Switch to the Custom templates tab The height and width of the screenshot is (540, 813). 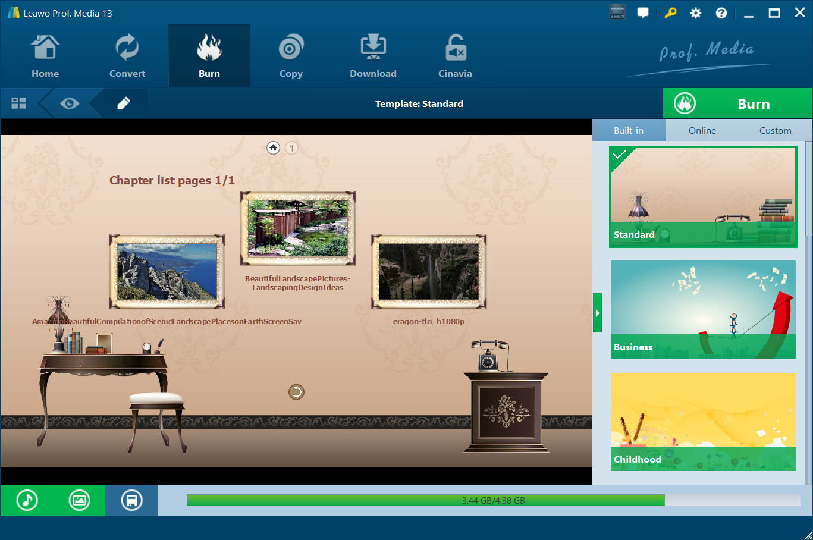click(x=775, y=130)
